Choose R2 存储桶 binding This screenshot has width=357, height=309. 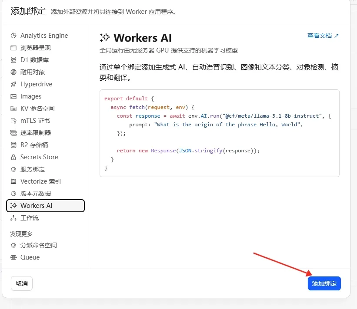[34, 145]
